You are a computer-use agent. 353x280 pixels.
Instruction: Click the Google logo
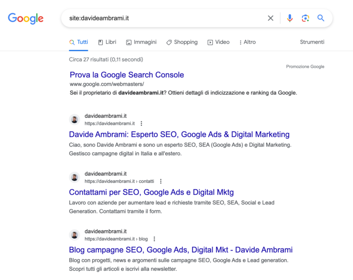[26, 18]
